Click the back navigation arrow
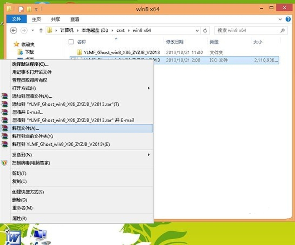The height and width of the screenshot is (245, 295). coord(14,30)
